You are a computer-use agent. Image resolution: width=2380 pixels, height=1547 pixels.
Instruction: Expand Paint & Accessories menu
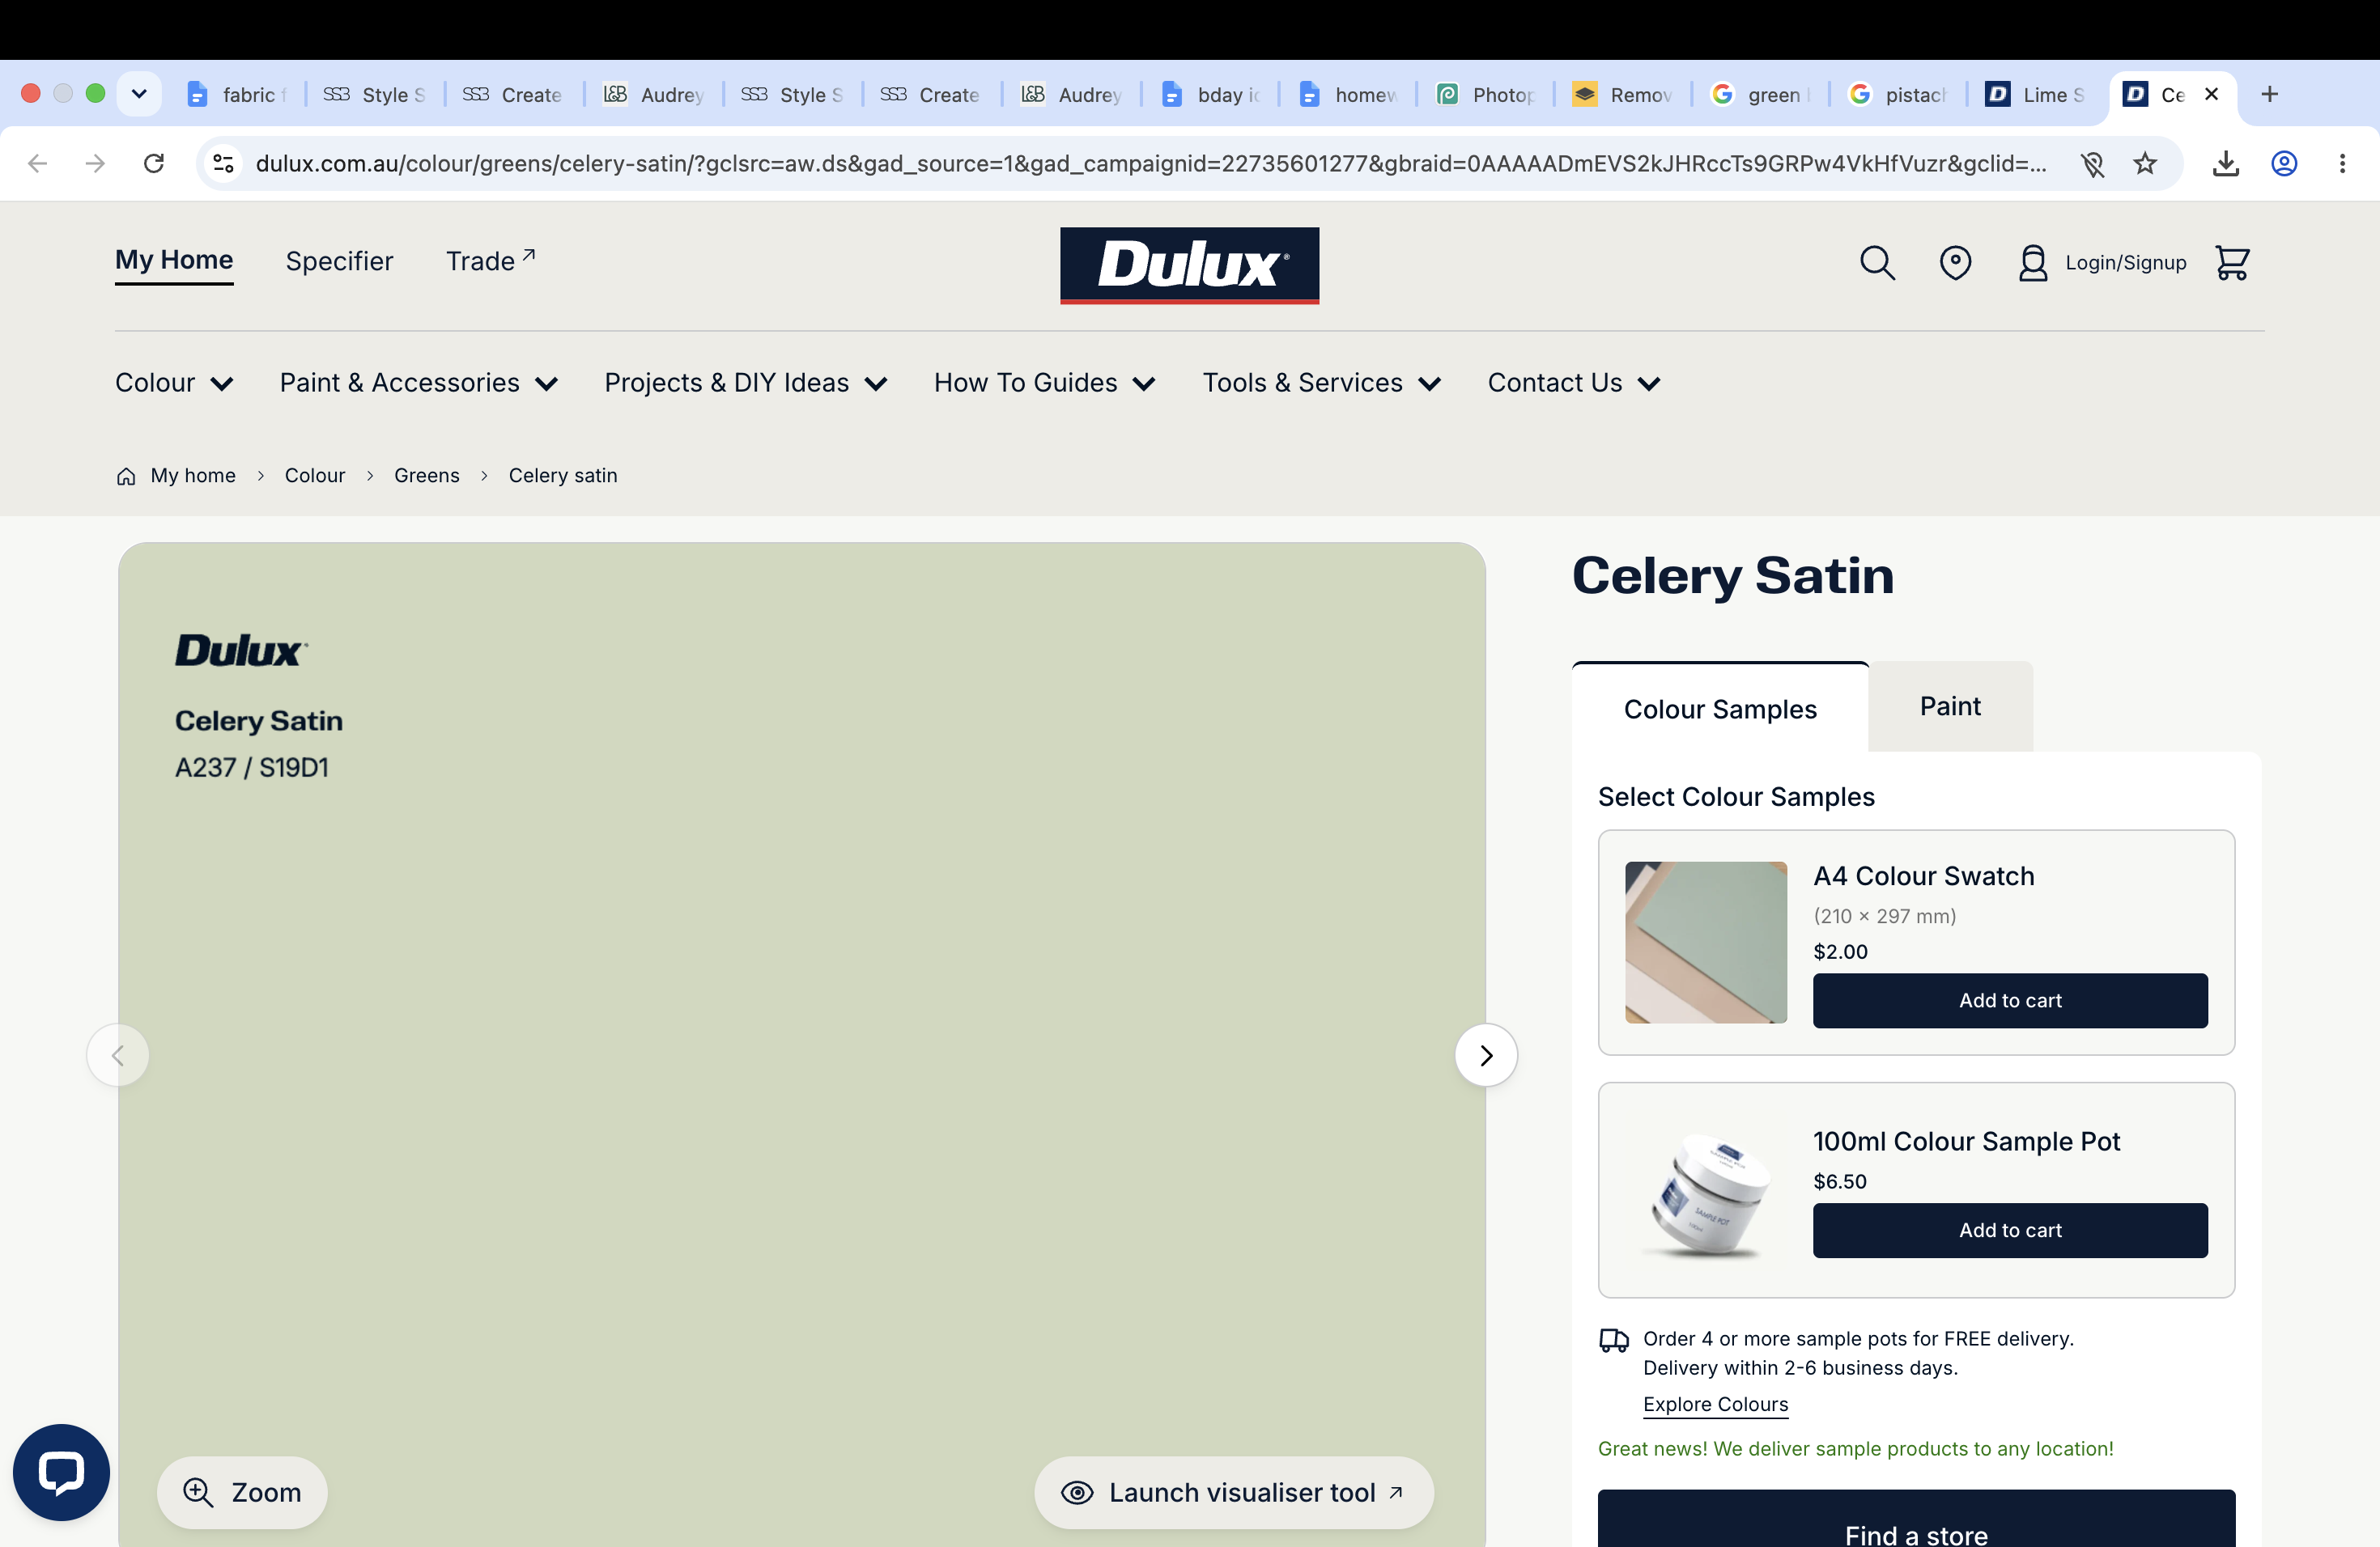(419, 383)
